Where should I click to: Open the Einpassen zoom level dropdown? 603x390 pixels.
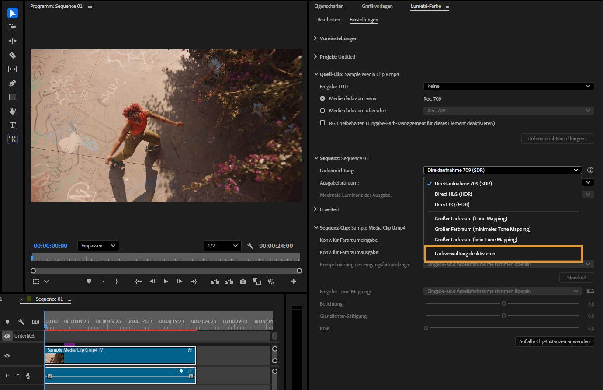(98, 246)
